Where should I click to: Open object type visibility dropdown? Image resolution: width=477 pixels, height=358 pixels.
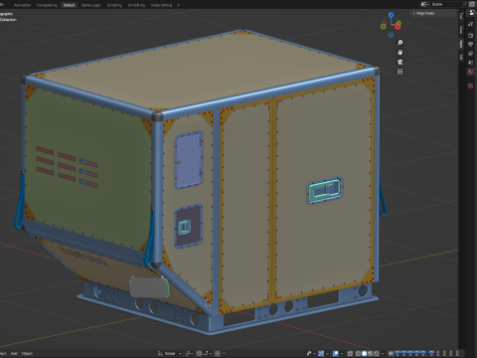point(310,353)
